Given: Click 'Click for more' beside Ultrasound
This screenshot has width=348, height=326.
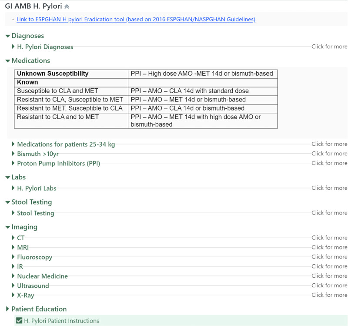Looking at the screenshot, I should pos(329,286).
